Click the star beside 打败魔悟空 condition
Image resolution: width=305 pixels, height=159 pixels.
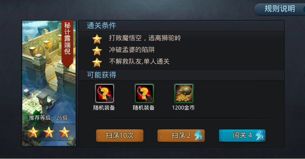coord(97,39)
